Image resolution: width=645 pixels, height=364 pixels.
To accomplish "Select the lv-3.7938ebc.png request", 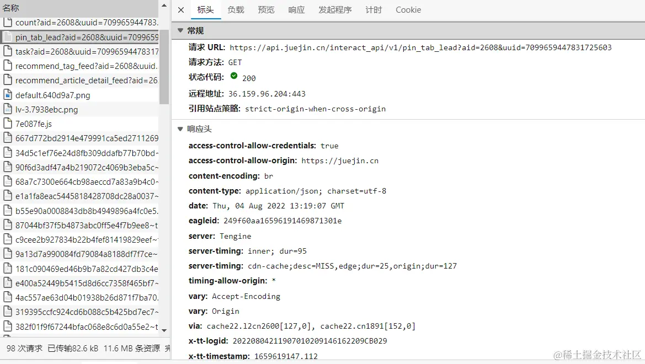I will coord(79,109).
